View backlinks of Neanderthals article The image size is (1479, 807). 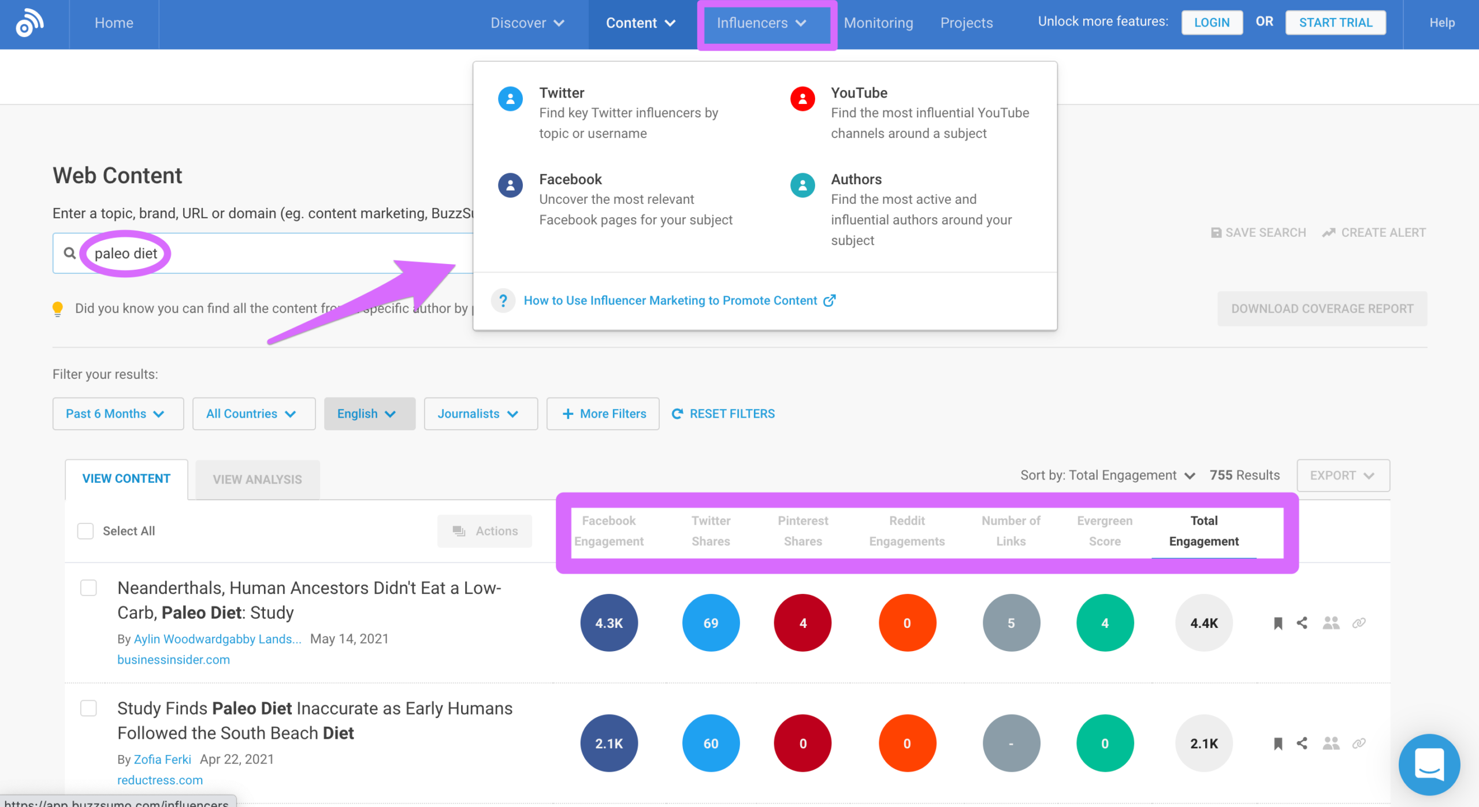coord(1359,623)
